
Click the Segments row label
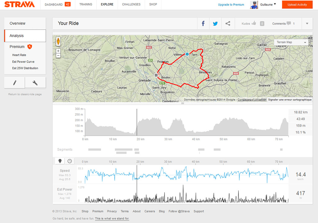click(x=65, y=150)
